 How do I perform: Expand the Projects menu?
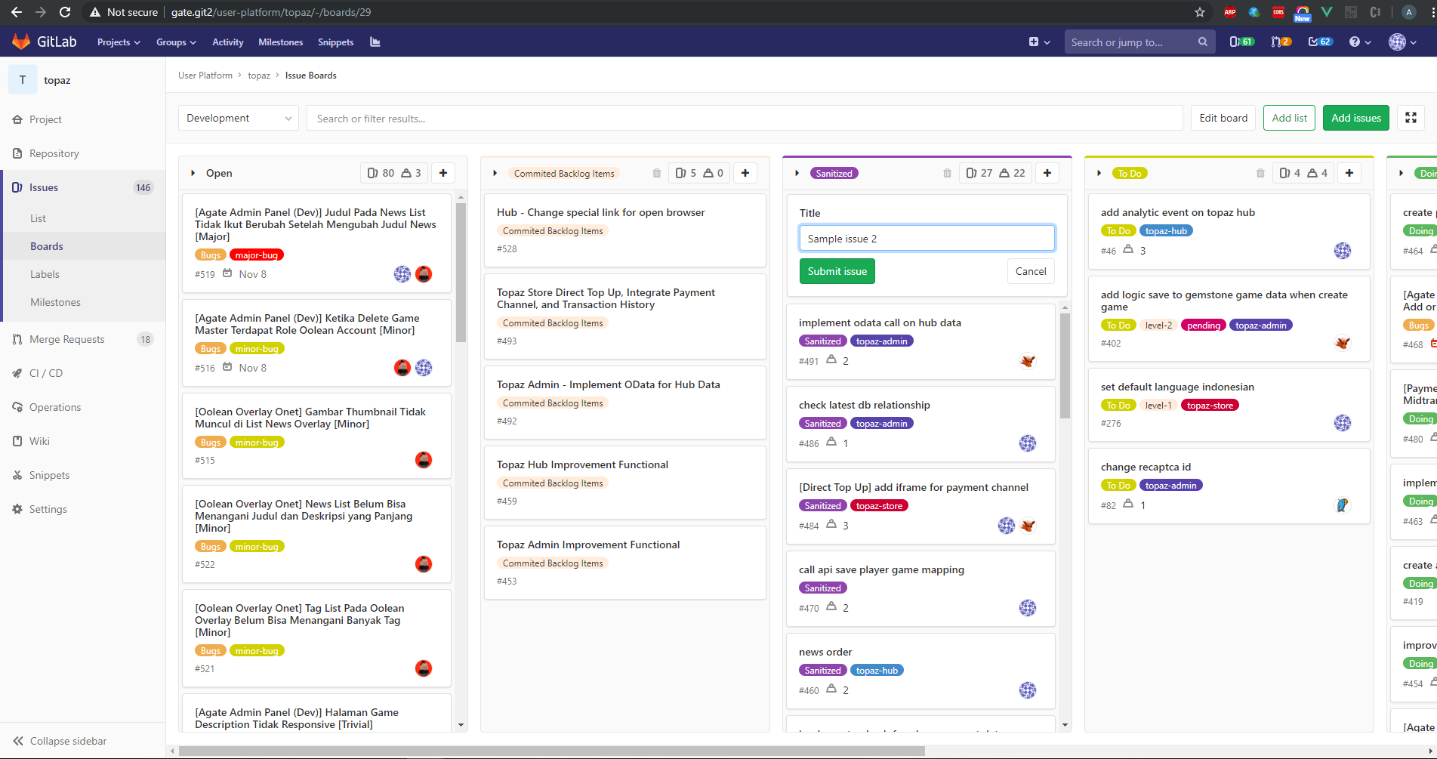click(x=119, y=42)
